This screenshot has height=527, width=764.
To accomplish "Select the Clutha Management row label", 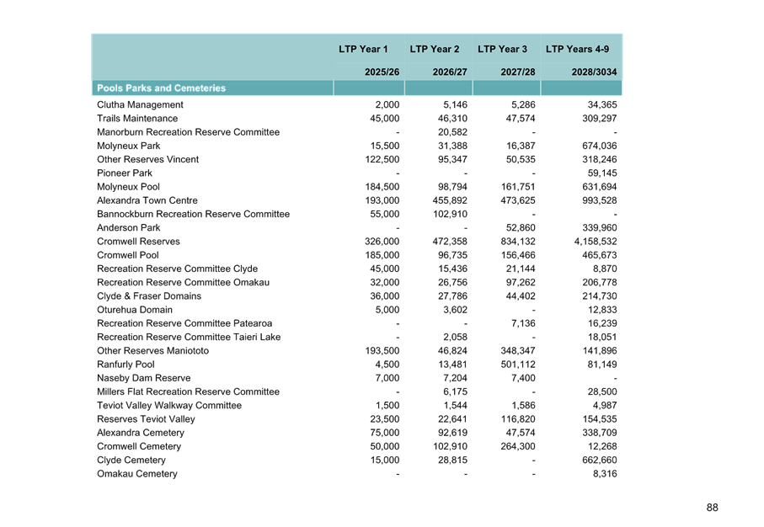I will click(139, 105).
